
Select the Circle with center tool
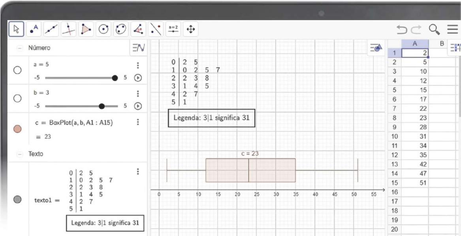103,29
